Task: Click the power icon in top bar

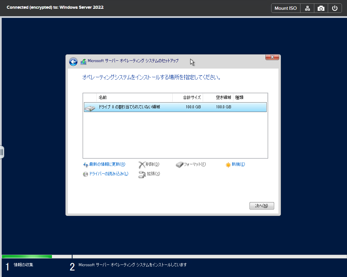Action: pyautogui.click(x=335, y=8)
